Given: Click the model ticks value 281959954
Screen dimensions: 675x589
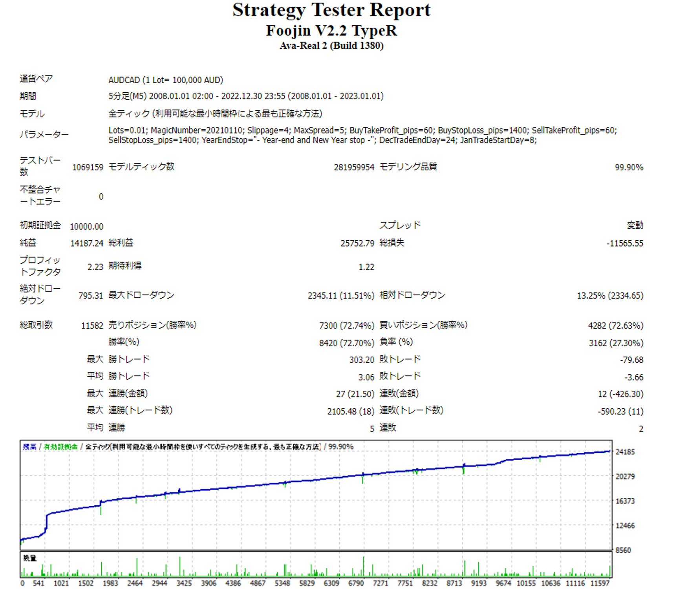Looking at the screenshot, I should tap(354, 167).
